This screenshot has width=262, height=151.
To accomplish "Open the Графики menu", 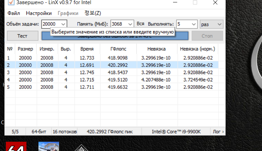I will click(68, 13).
